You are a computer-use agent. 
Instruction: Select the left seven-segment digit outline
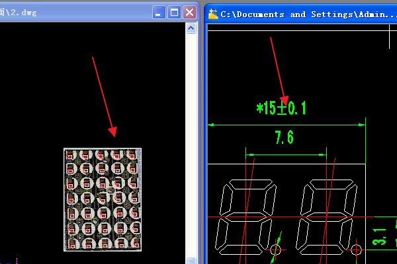[245, 217]
